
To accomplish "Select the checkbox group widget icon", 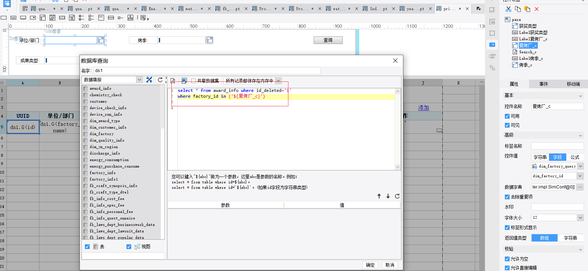I will [x=91, y=18].
